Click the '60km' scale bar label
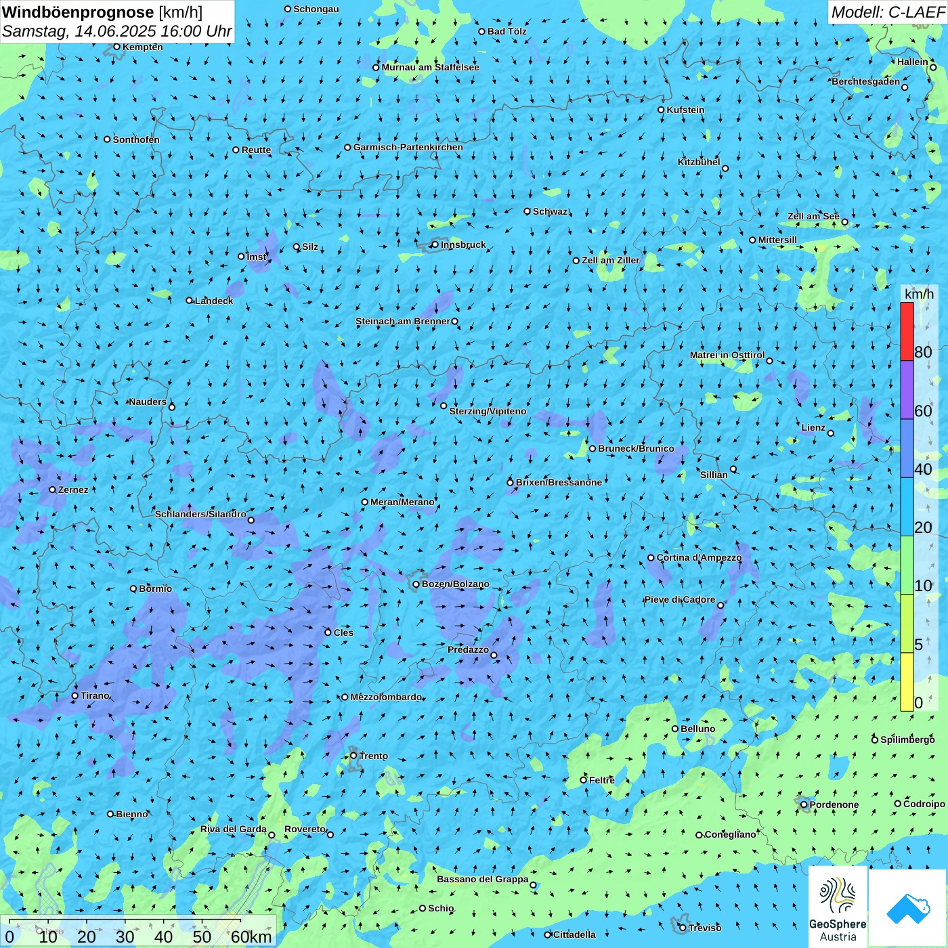Image resolution: width=948 pixels, height=948 pixels. point(251,936)
